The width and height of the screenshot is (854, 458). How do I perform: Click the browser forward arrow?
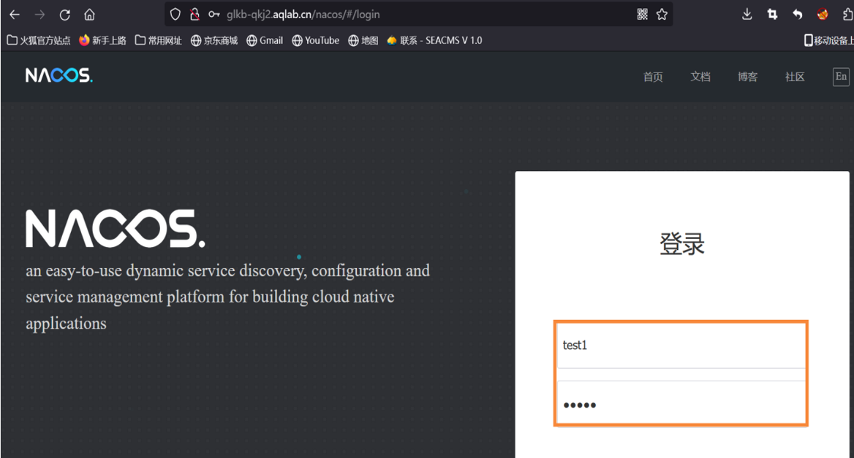39,15
